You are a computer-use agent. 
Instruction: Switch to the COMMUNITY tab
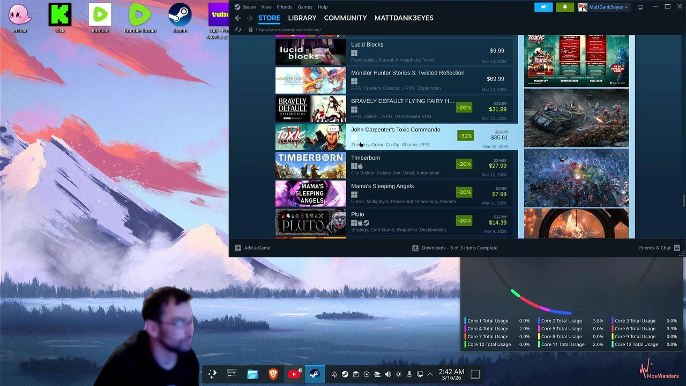coord(345,18)
